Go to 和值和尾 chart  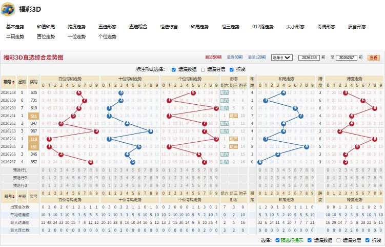tap(46, 27)
